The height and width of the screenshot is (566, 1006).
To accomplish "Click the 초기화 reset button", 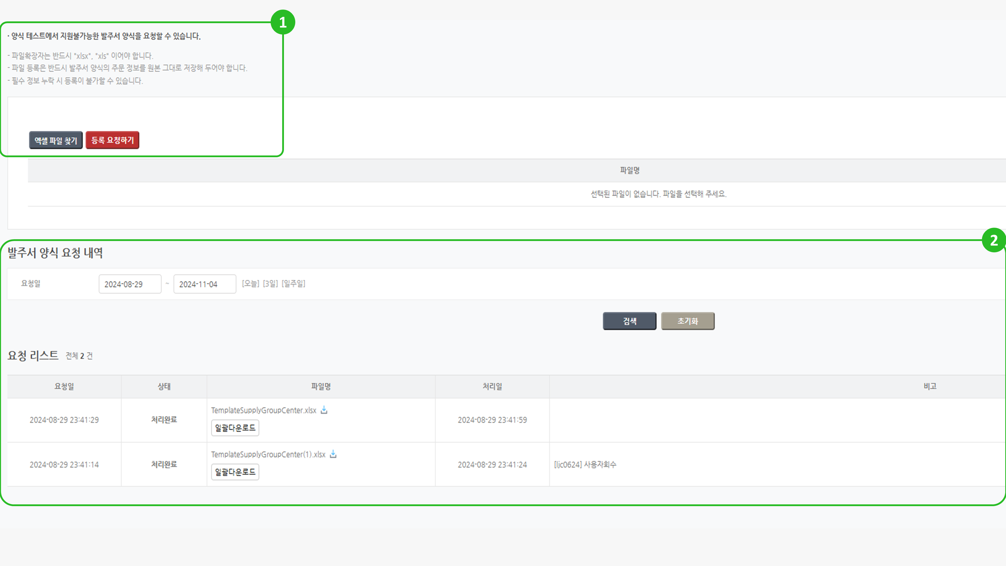I will pyautogui.click(x=687, y=321).
